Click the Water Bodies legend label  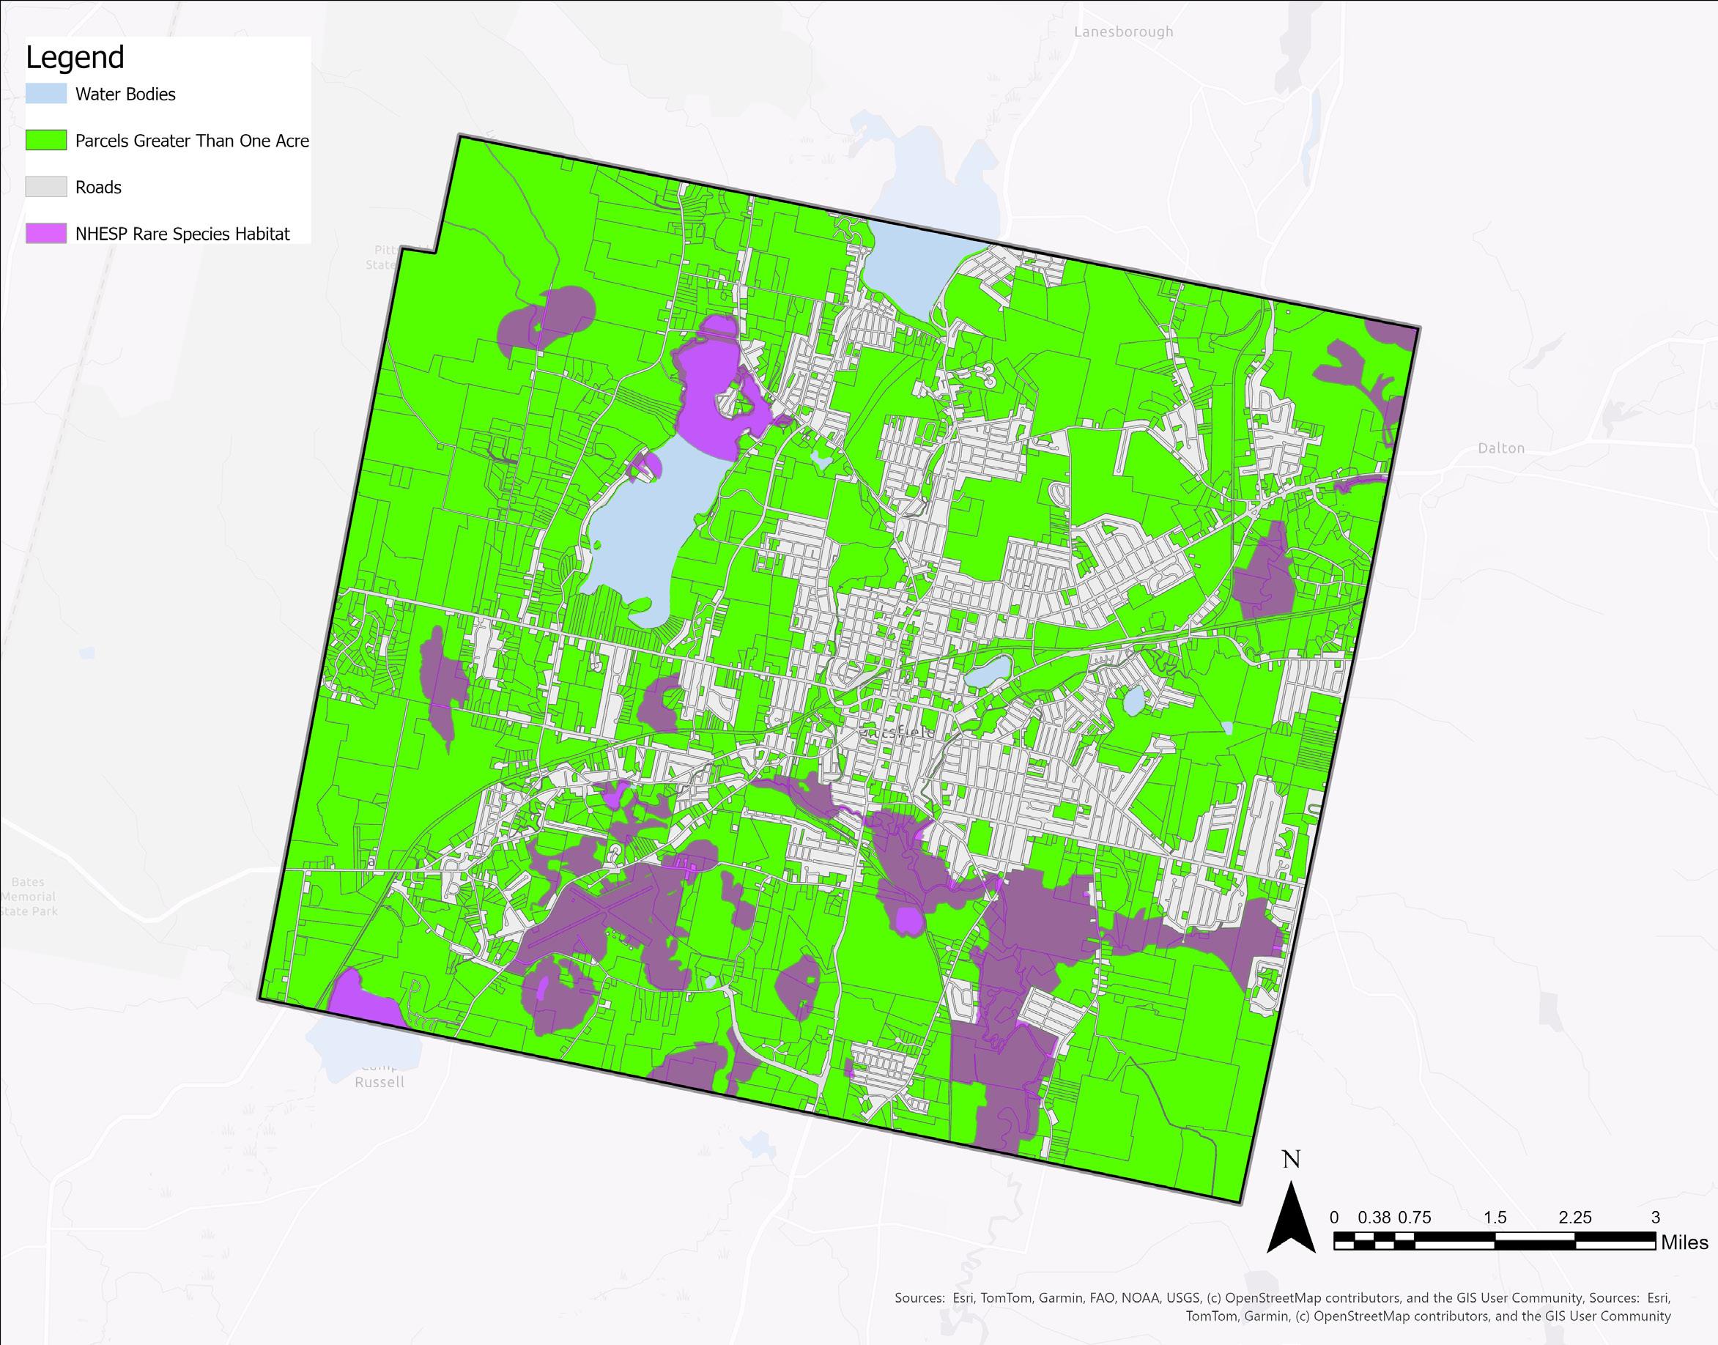pyautogui.click(x=125, y=95)
